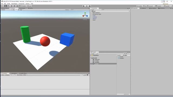This screenshot has width=173, height=97.
Task: Click the scene orientation gizmo
Action: point(85,14)
